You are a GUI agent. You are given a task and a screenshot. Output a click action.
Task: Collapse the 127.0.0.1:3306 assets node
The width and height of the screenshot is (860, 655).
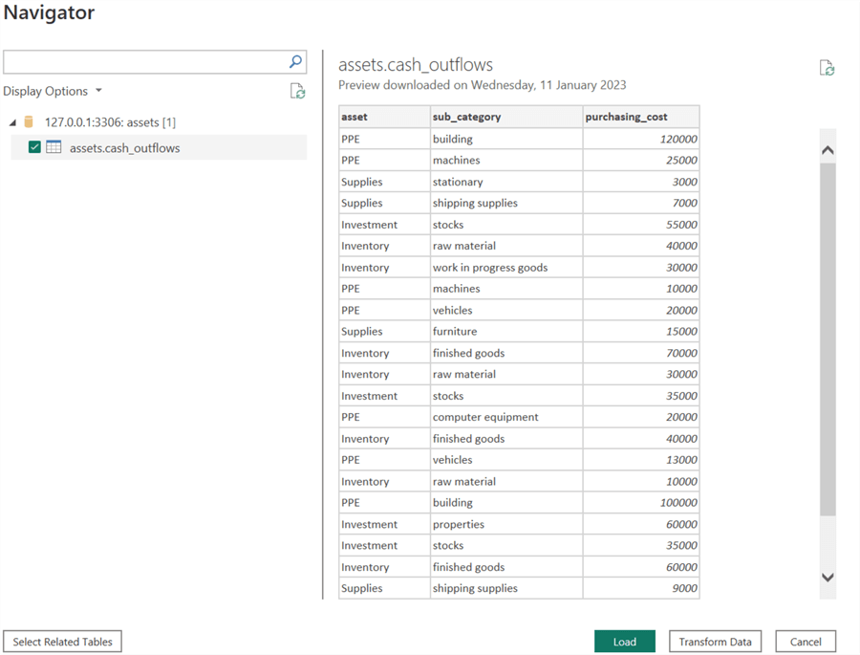pos(12,122)
